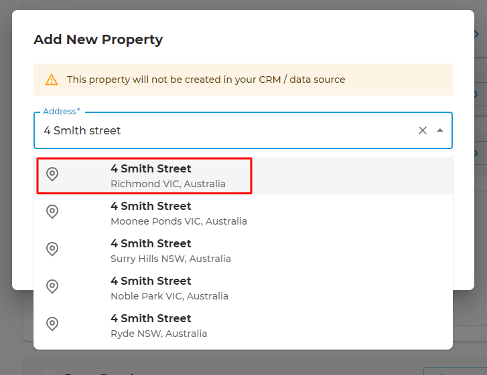
Task: Click the orange warning triangle icon
Action: pyautogui.click(x=52, y=80)
